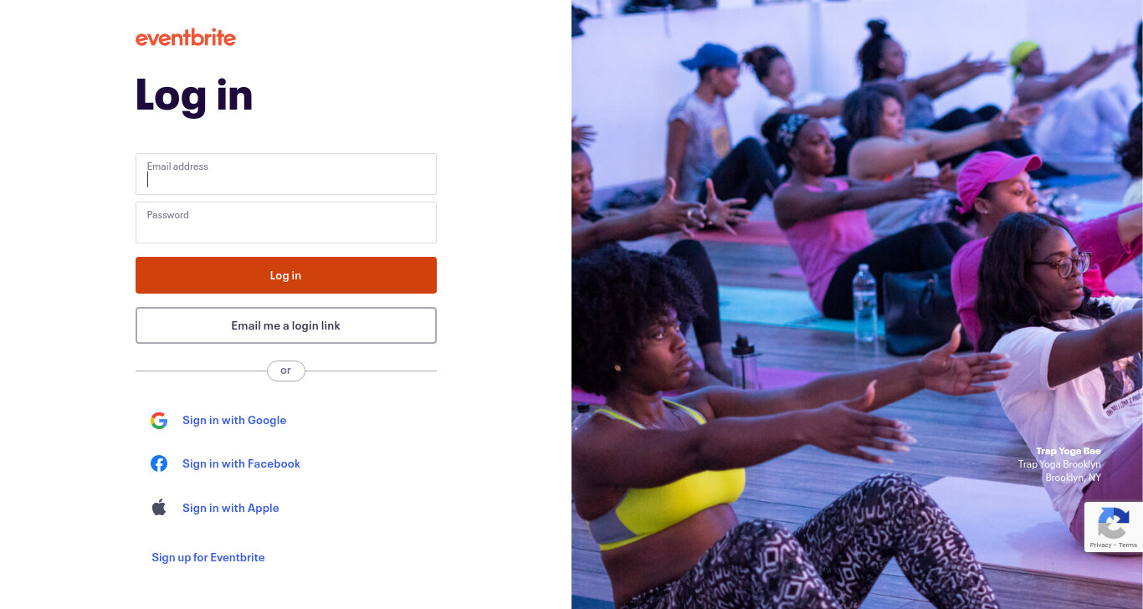
Task: Click the Brooklyn, NY location text
Action: coord(1073,478)
